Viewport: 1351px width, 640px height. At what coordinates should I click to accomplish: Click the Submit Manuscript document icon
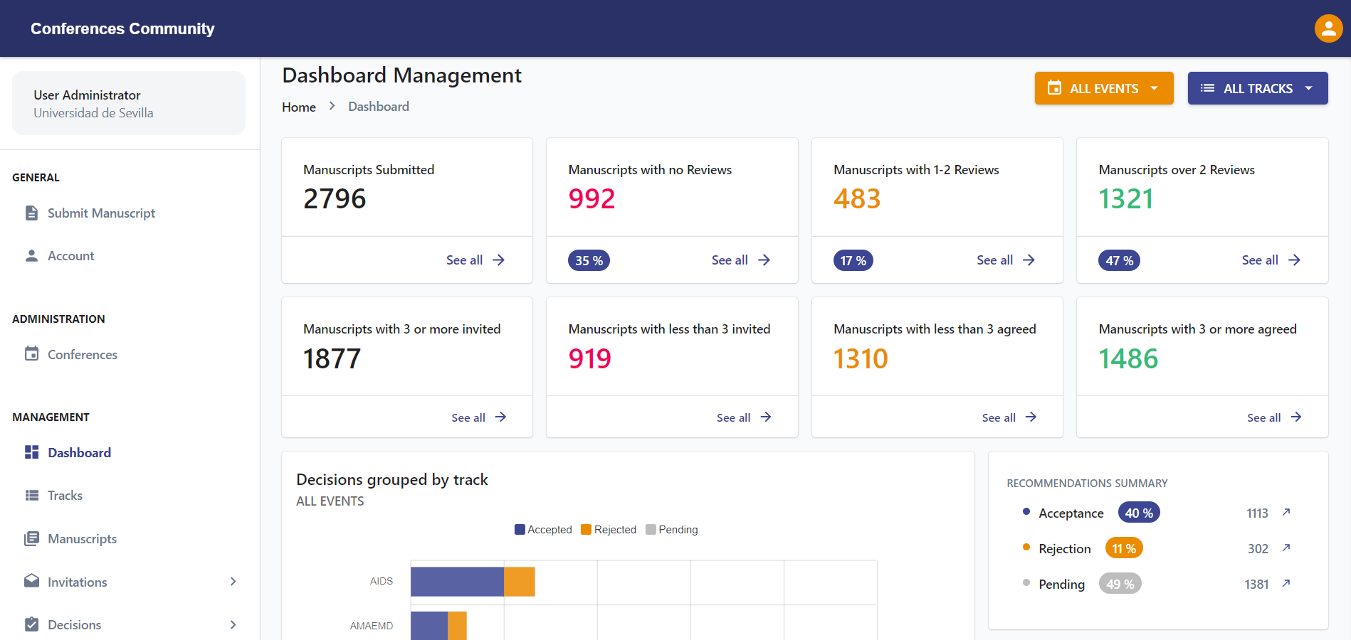pyautogui.click(x=31, y=213)
